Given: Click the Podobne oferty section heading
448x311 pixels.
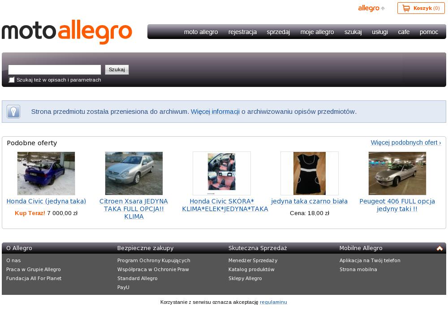Looking at the screenshot, I should coord(32,143).
